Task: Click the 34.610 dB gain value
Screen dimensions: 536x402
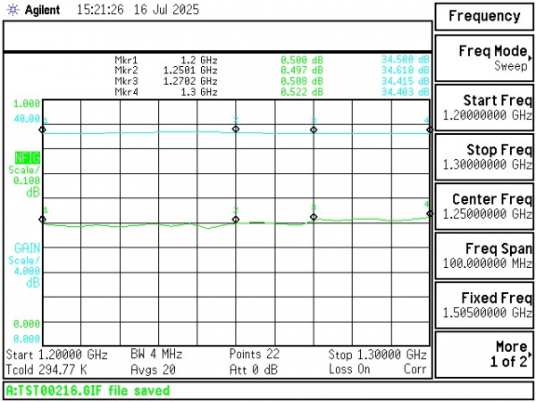Action: (x=405, y=71)
